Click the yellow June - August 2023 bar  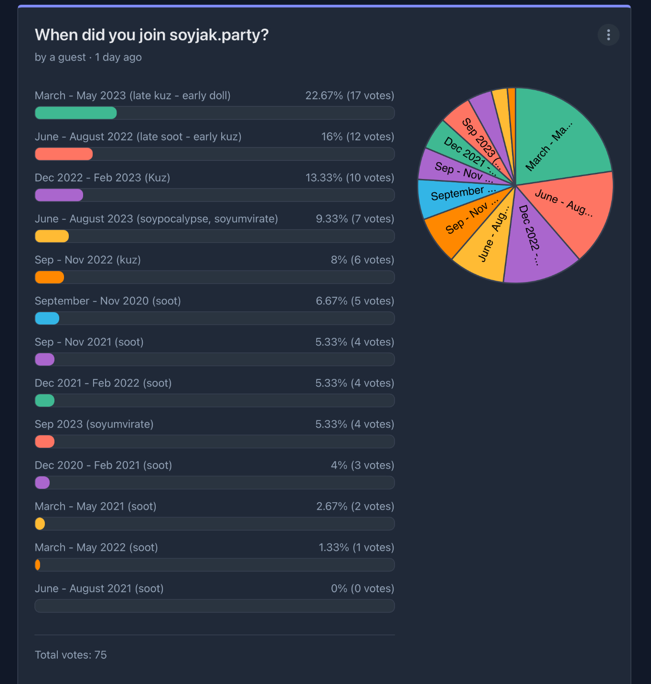point(52,236)
